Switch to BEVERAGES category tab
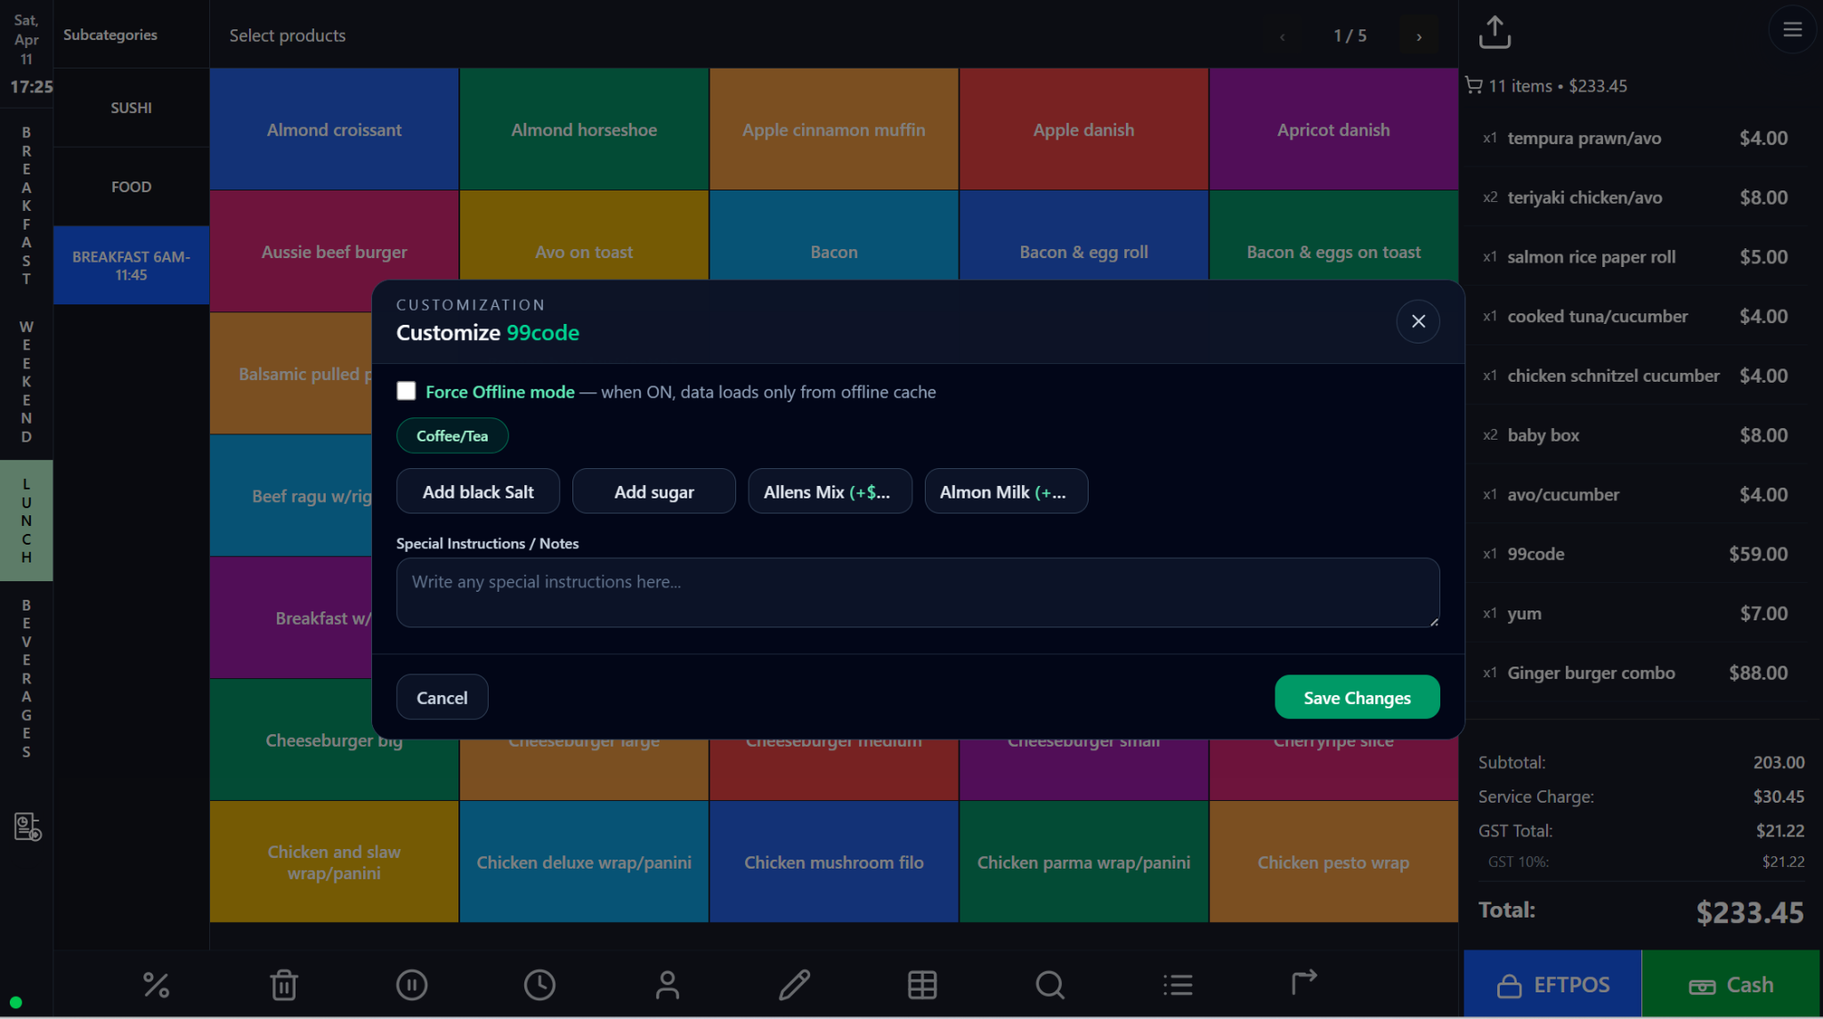Screen dimensions: 1823x1019 (27, 678)
